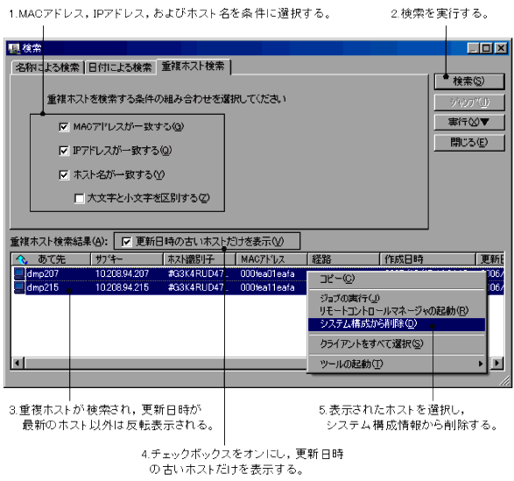
Task: Choose システム構成から削除 from context menu
Action: 397,324
